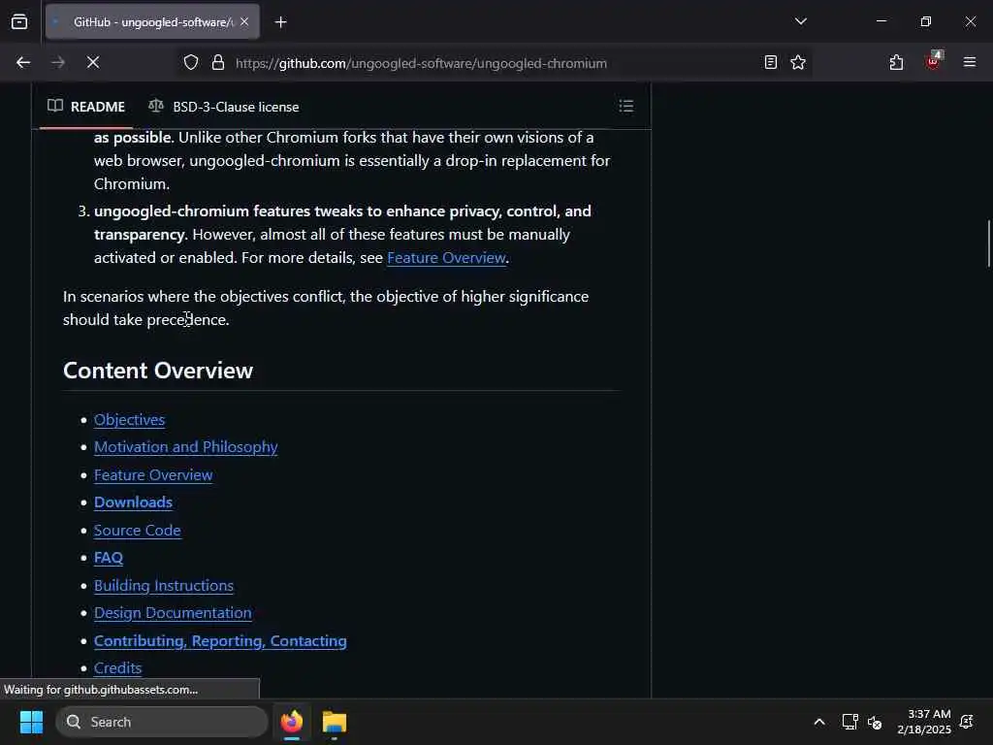View site security padlock info
Viewport: 993px width, 745px height.
click(218, 63)
